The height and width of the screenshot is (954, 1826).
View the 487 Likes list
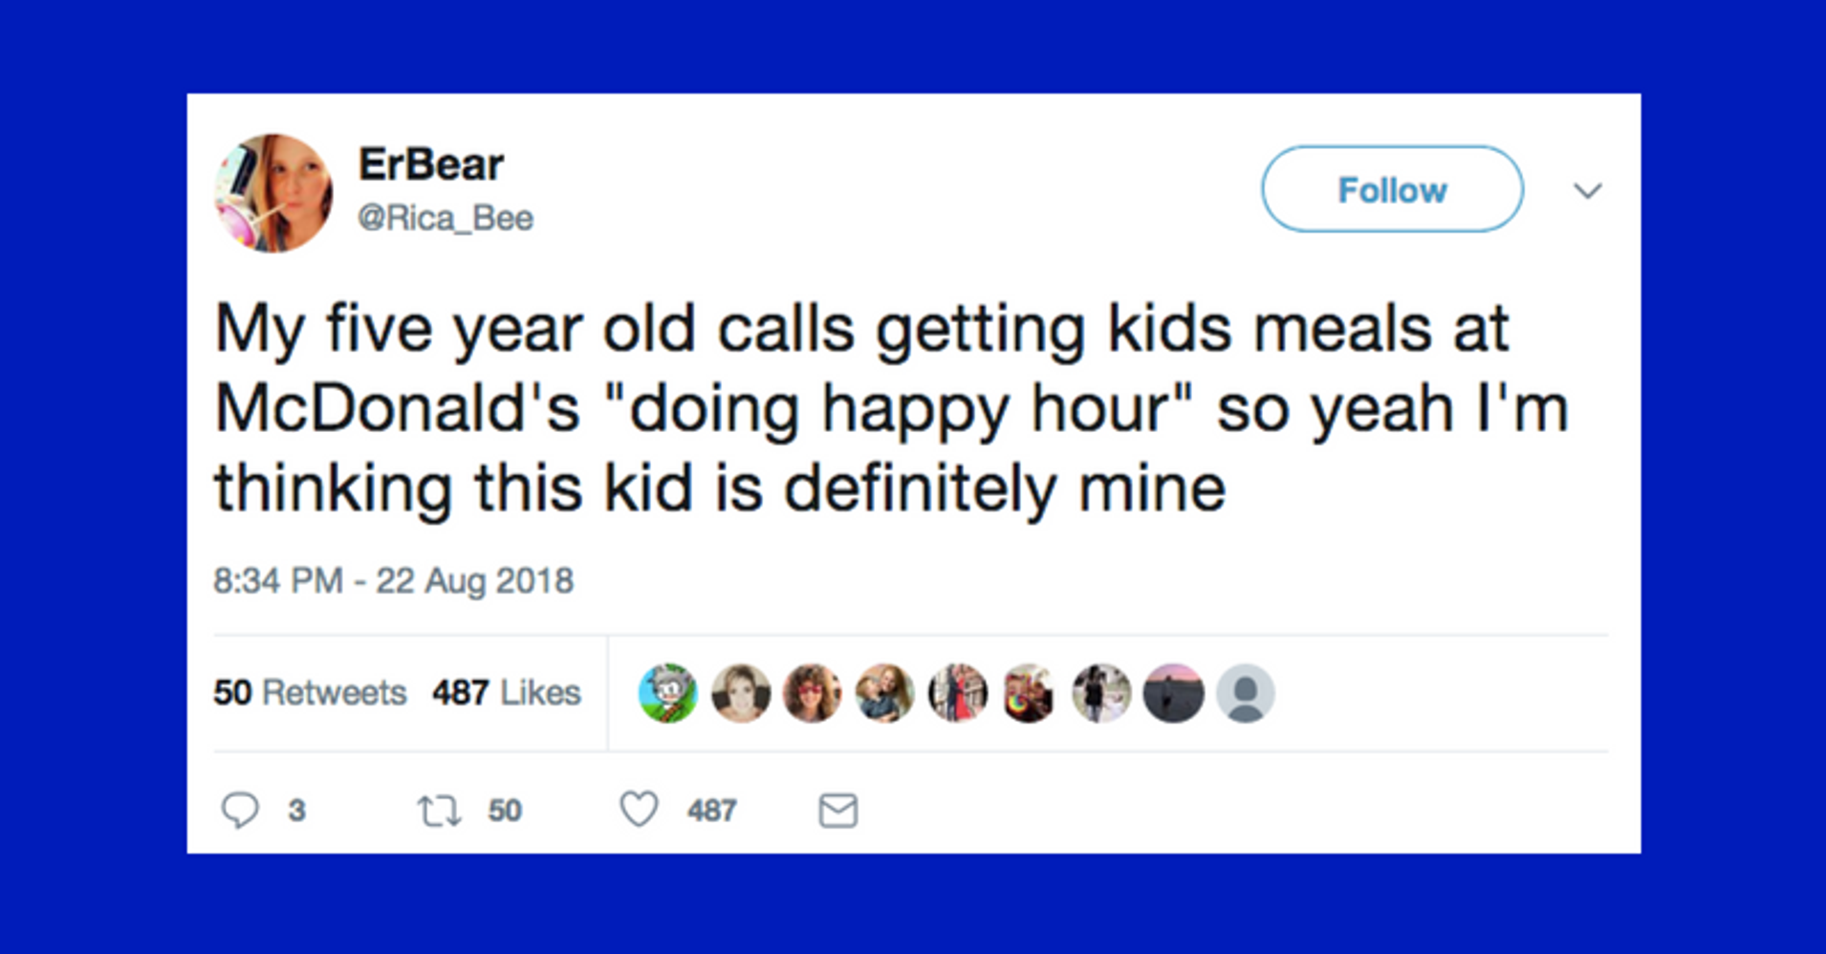point(507,692)
